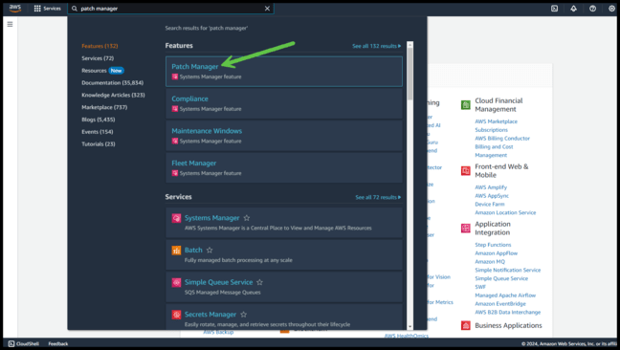Screen dimensions: 620x350
Task: Select Marketplace (737) filter
Action: (x=104, y=107)
